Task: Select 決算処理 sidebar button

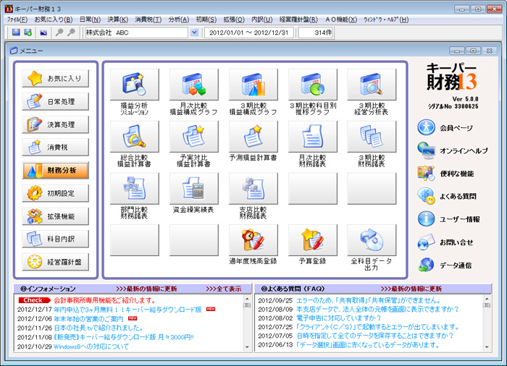Action: pos(55,124)
